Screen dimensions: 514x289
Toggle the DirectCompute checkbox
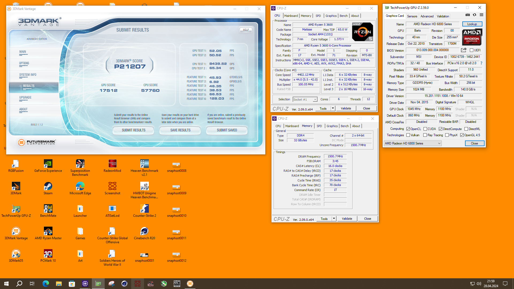click(x=440, y=129)
